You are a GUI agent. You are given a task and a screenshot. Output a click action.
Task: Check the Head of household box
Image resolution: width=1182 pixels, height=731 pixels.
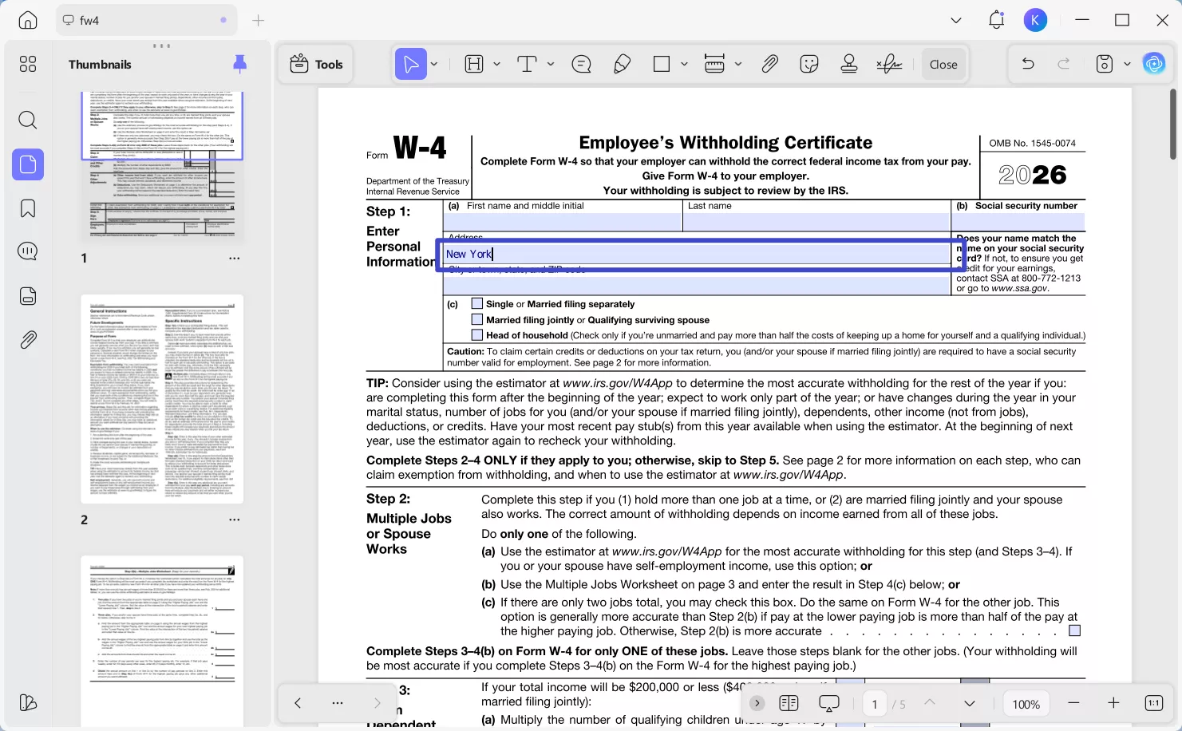[477, 335]
